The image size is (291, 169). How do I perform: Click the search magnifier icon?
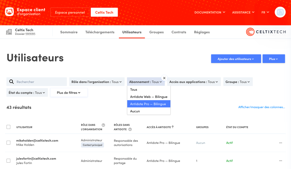coord(12,82)
